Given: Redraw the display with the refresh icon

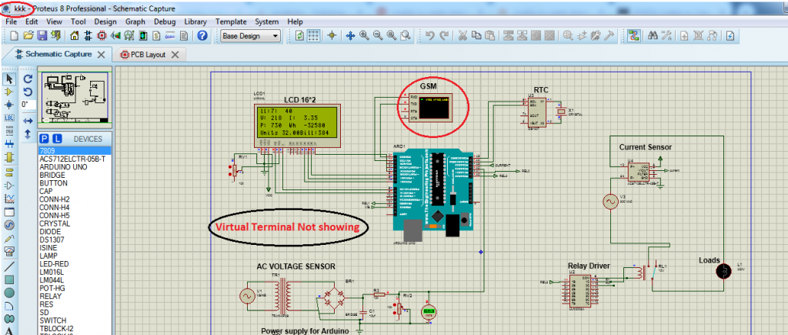Looking at the screenshot, I should point(299,35).
